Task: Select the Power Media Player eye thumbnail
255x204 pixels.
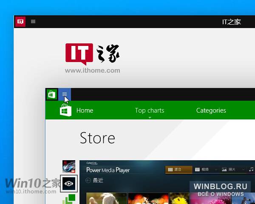Action: [69, 184]
